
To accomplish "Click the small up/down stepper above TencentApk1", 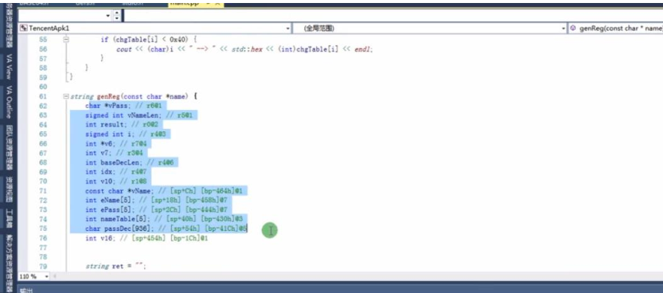I will pyautogui.click(x=116, y=16).
